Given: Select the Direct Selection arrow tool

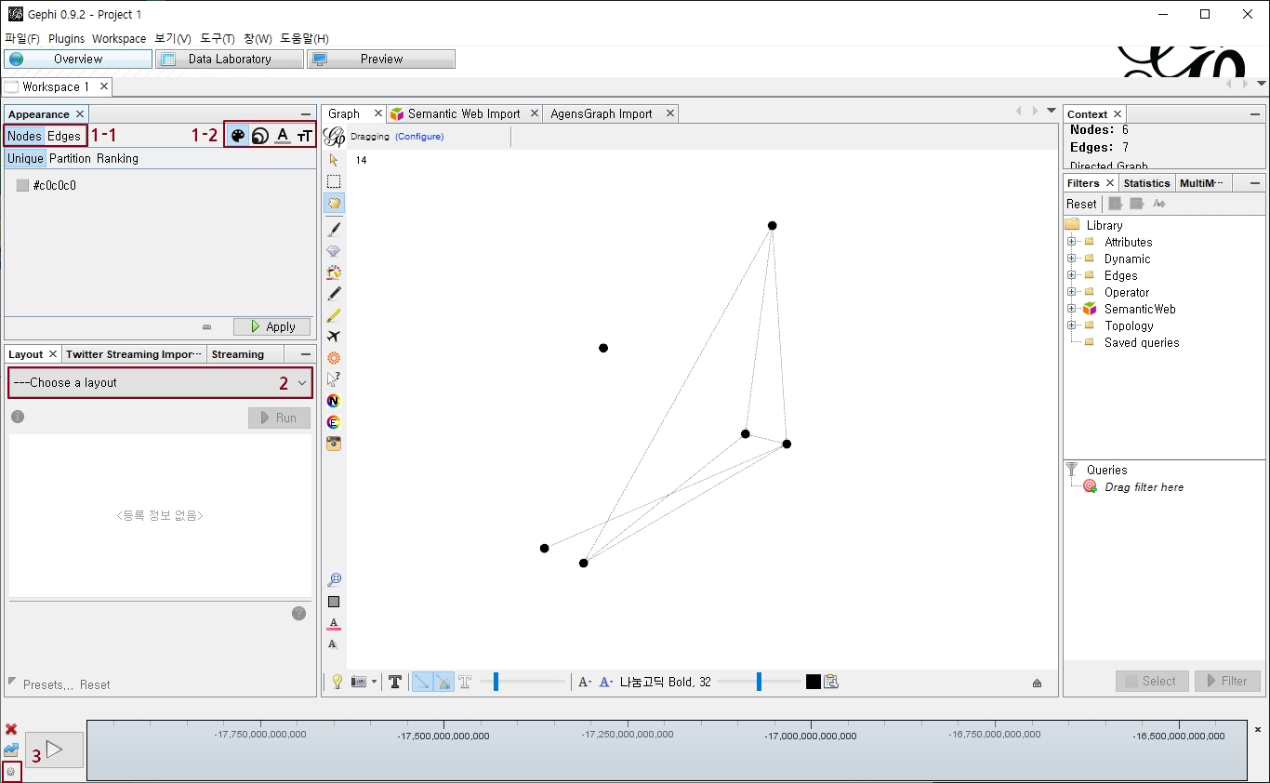Looking at the screenshot, I should (x=334, y=160).
